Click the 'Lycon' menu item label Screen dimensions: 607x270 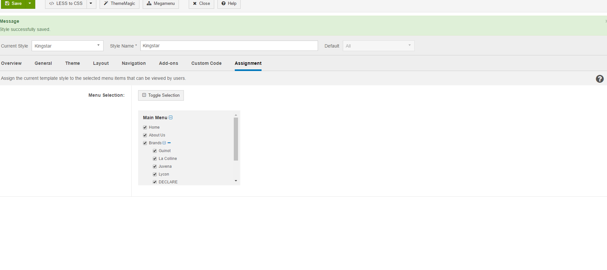click(164, 174)
